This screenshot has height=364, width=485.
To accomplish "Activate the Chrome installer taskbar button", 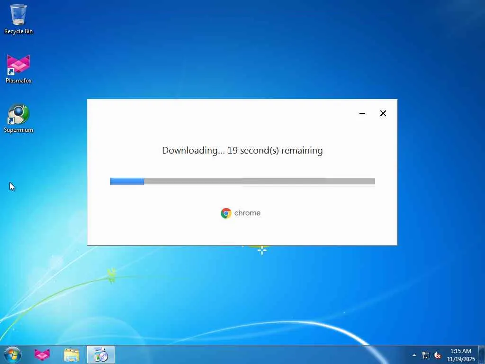I will [x=101, y=355].
